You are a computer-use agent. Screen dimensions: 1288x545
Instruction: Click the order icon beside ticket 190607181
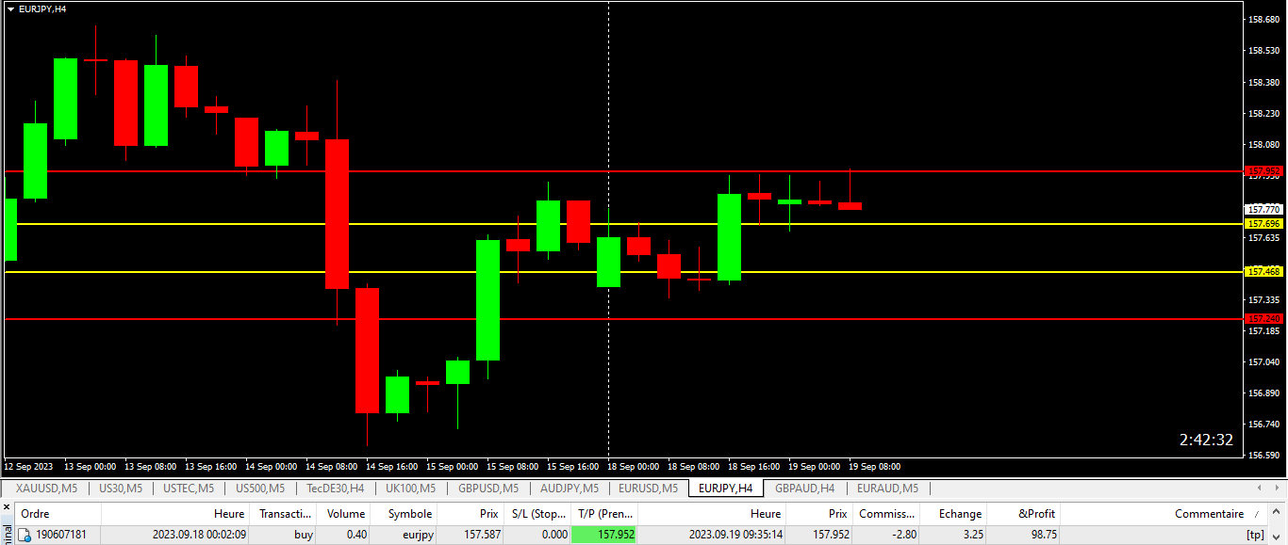(x=25, y=535)
